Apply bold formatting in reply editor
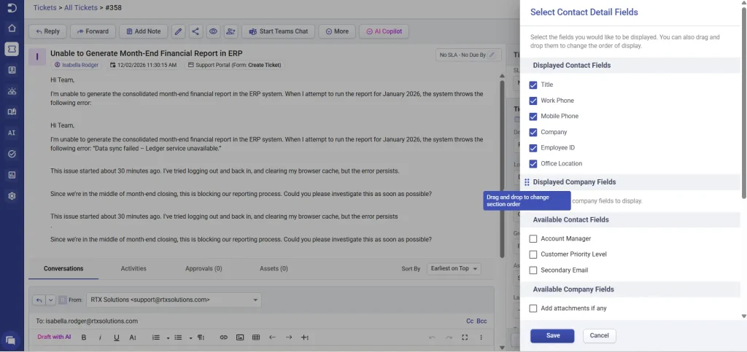The height and width of the screenshot is (352, 747). [84, 337]
